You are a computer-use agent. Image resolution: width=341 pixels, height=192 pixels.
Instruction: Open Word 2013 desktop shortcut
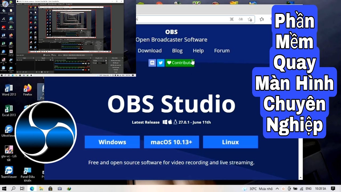[x=9, y=90]
